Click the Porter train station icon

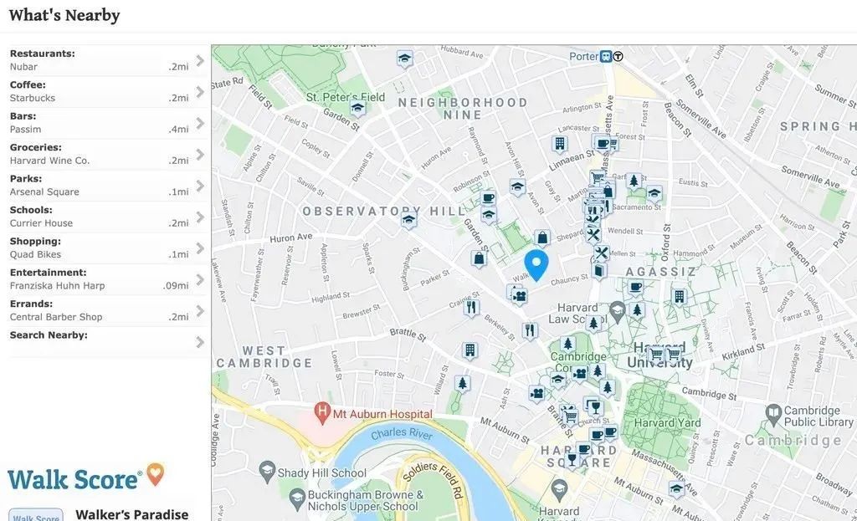pos(606,56)
